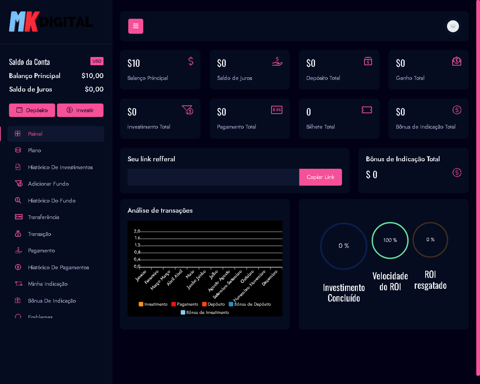The width and height of the screenshot is (480, 384).
Task: Click the Bilhete Total ticket icon
Action: 366,110
